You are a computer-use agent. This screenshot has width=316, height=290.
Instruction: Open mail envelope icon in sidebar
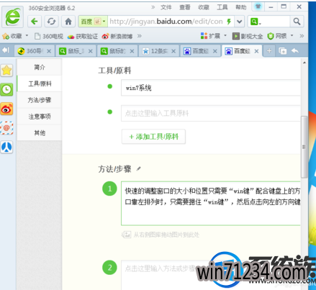click(x=6, y=128)
